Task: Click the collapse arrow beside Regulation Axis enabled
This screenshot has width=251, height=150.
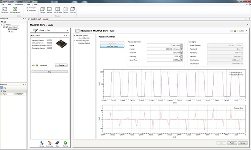Action: pos(247,31)
